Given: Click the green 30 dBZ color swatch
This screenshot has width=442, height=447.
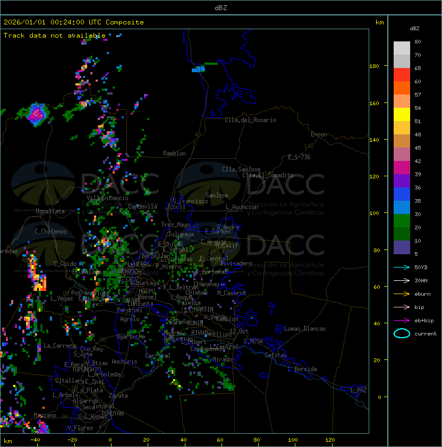Looking at the screenshot, I should pyautogui.click(x=402, y=220).
